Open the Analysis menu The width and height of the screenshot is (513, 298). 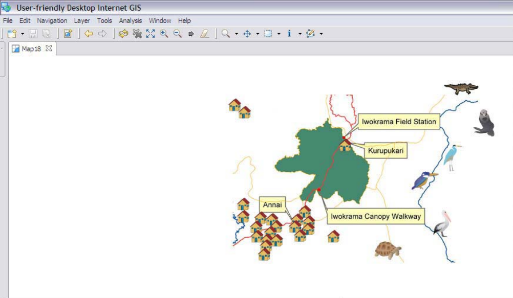tap(131, 21)
